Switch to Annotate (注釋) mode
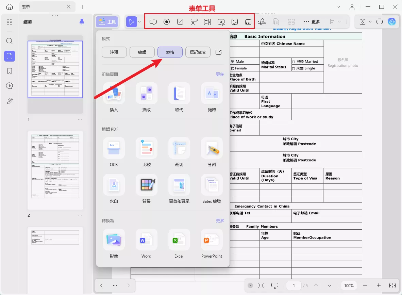The image size is (402, 295). [x=114, y=52]
